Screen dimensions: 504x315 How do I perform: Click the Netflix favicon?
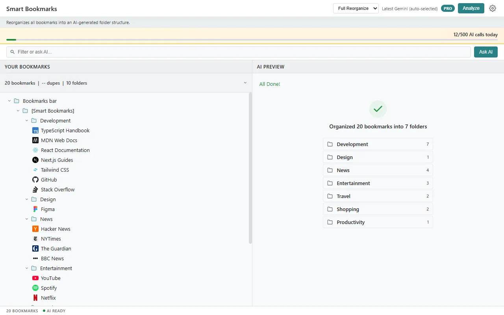click(35, 298)
